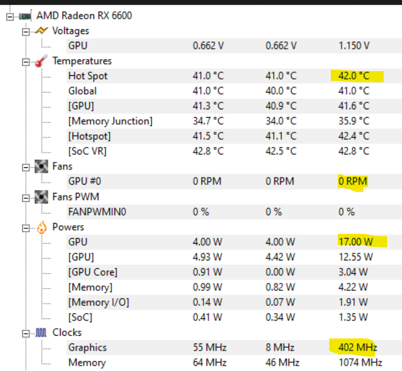Select the Clocks category label
Image resolution: width=402 pixels, height=371 pixels.
pyautogui.click(x=67, y=332)
